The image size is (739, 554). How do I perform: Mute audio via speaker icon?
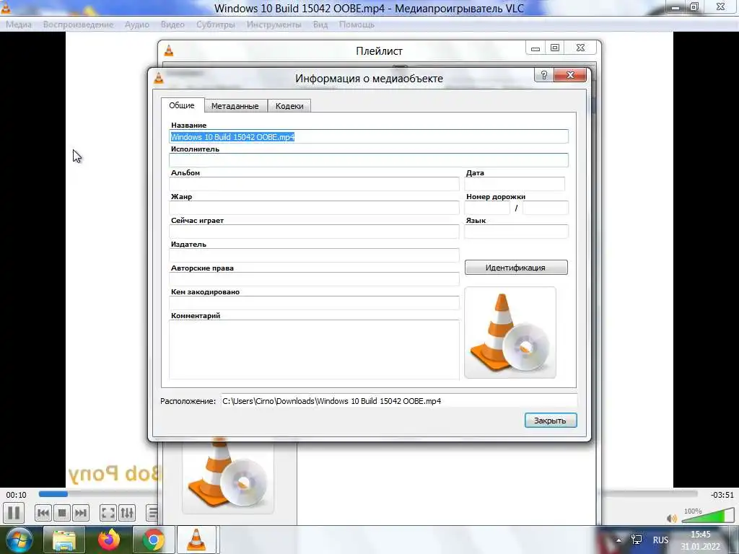click(x=672, y=518)
